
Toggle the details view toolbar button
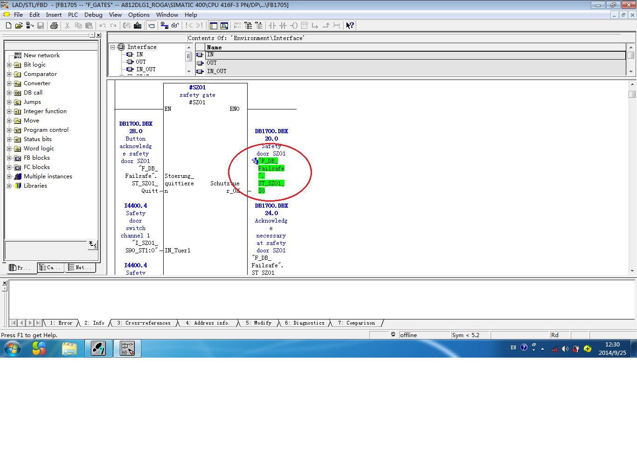pyautogui.click(x=224, y=26)
